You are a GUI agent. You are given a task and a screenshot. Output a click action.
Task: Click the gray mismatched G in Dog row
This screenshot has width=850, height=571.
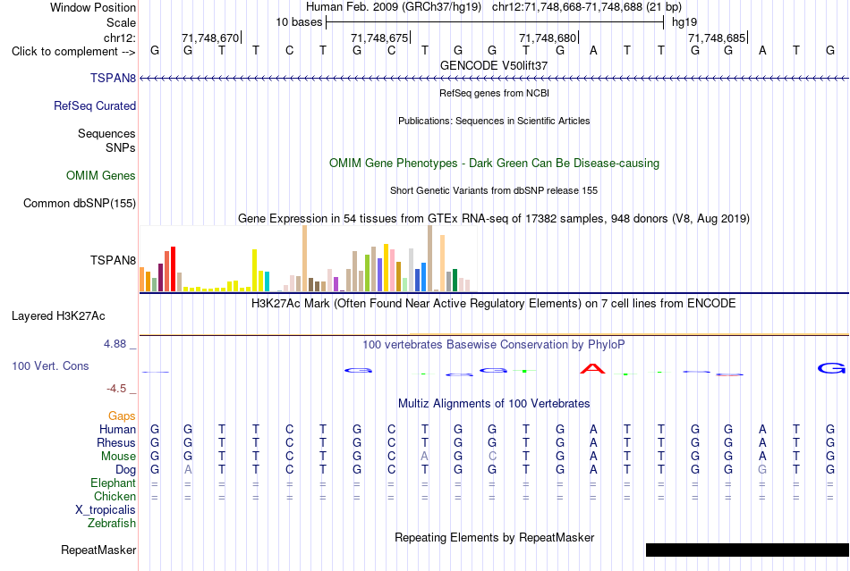tap(762, 469)
